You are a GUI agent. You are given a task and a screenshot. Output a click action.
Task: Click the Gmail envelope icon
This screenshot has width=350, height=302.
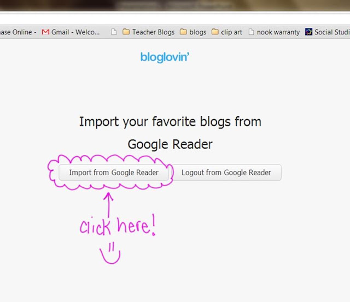point(45,32)
